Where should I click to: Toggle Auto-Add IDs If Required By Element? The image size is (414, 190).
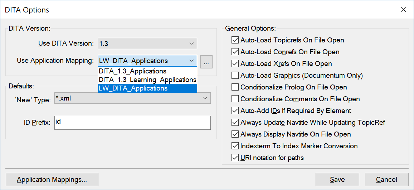[x=235, y=111]
